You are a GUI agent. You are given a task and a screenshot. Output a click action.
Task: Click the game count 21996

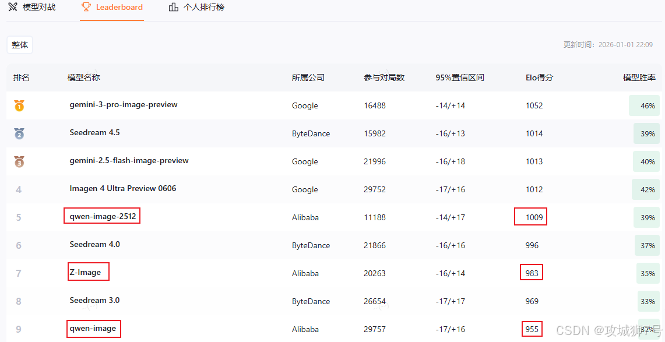(375, 161)
